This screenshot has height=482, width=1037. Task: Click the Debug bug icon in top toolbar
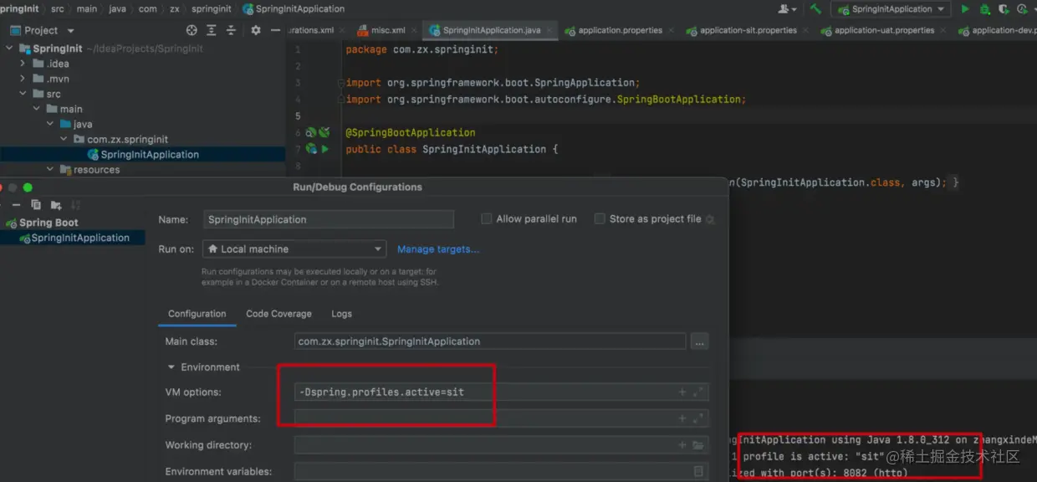point(984,9)
